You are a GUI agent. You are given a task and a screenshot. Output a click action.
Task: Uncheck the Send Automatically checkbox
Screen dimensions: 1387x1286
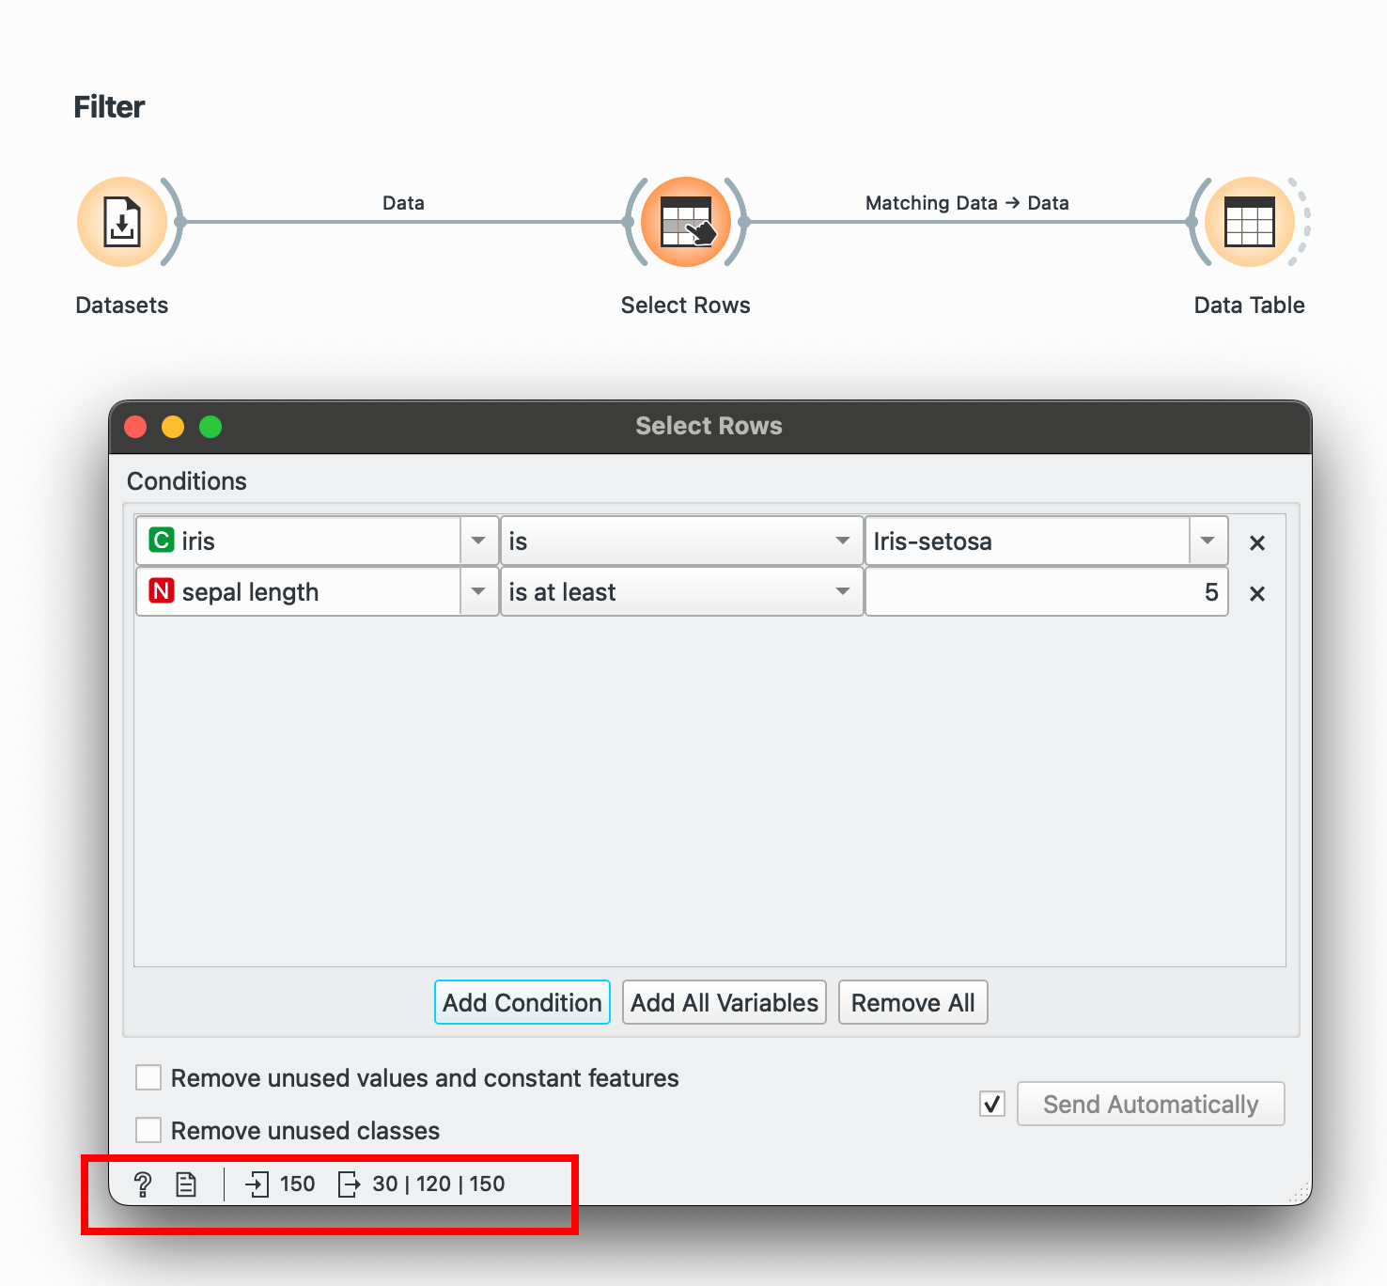[x=992, y=1104]
